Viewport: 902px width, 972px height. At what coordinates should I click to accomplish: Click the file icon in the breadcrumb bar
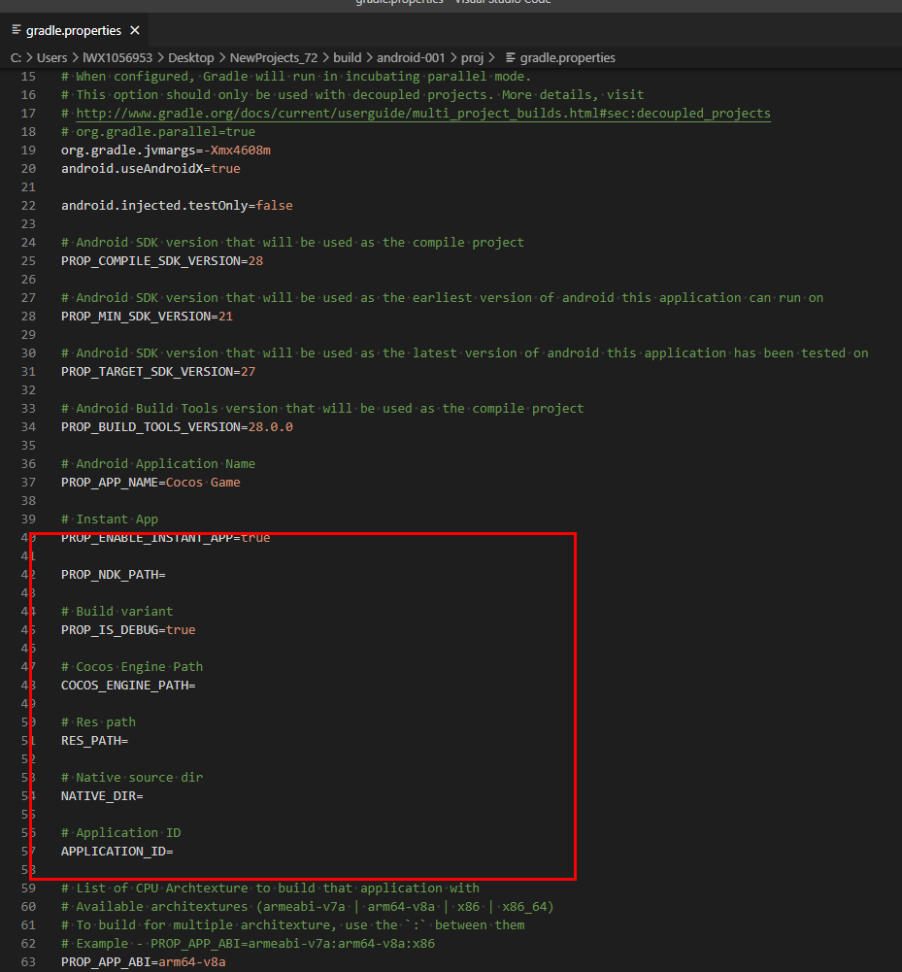tap(510, 57)
